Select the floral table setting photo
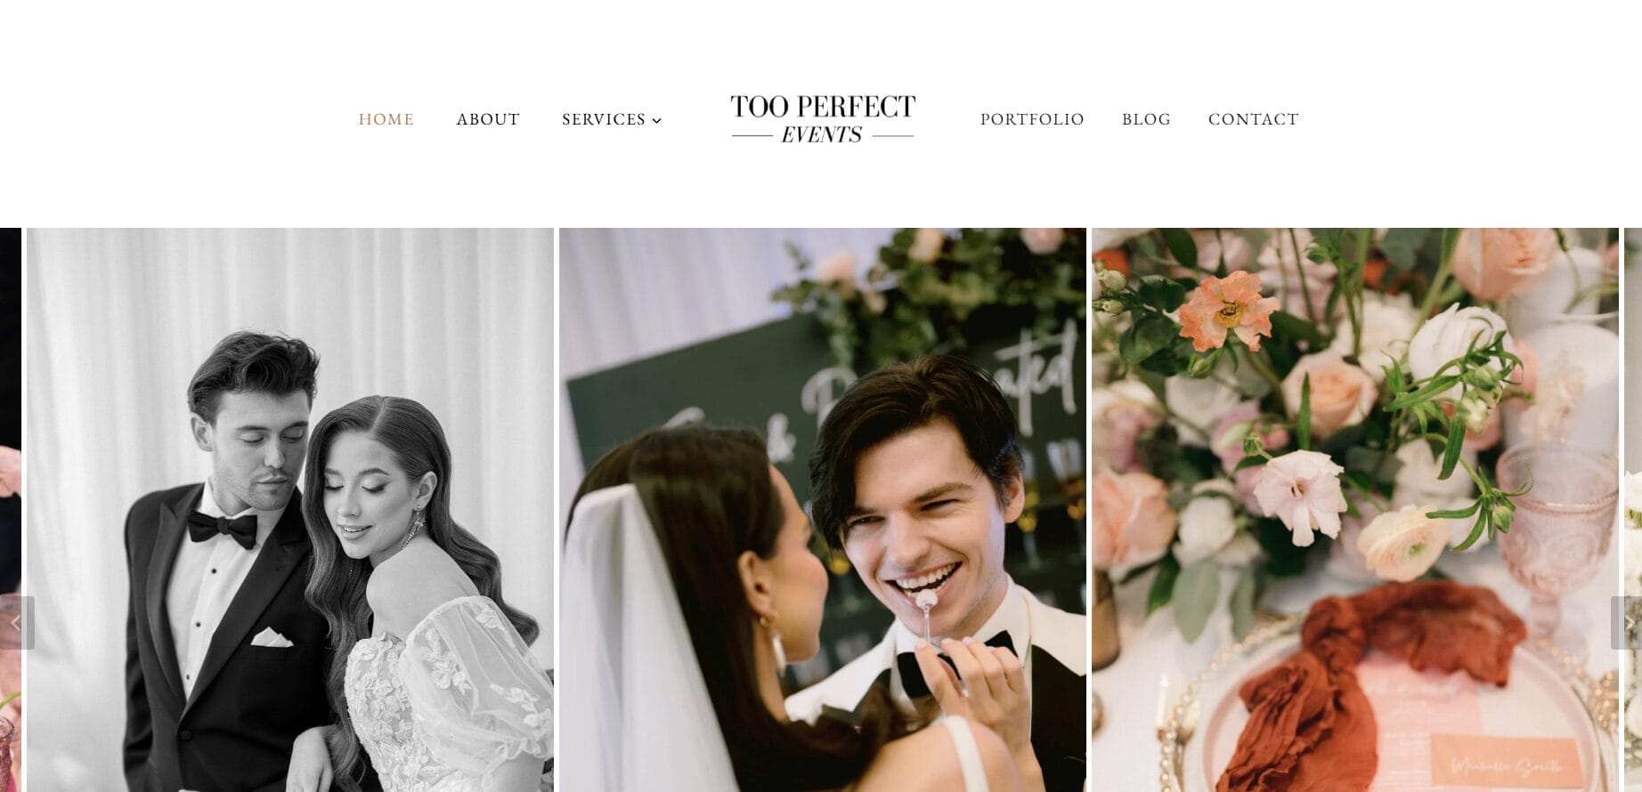 click(x=1355, y=510)
